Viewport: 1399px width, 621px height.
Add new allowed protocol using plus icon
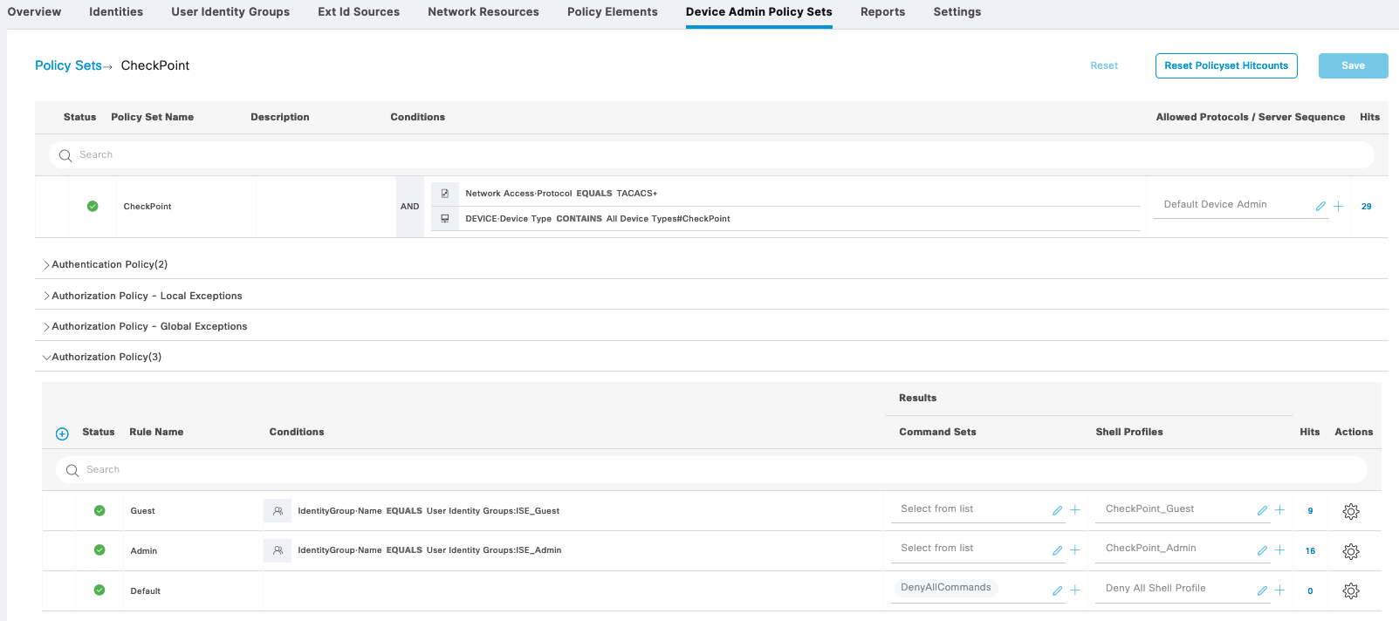tap(1338, 206)
